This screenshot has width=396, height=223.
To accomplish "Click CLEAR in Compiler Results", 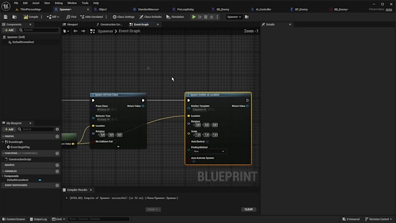I will [x=249, y=210].
